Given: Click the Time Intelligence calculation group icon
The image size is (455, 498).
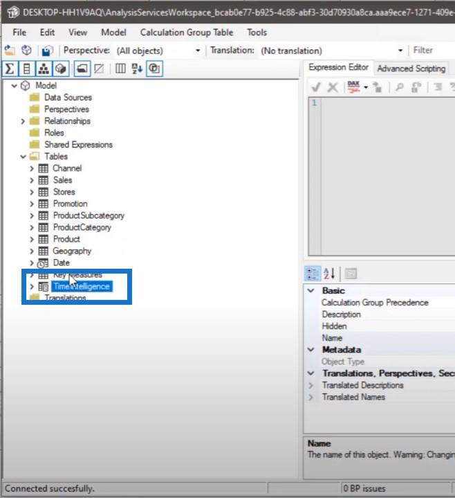Looking at the screenshot, I should [x=43, y=287].
